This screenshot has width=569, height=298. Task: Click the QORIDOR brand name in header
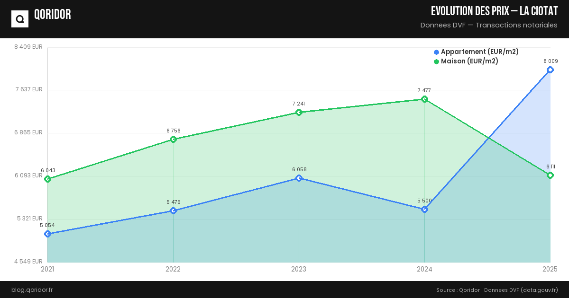coord(53,15)
